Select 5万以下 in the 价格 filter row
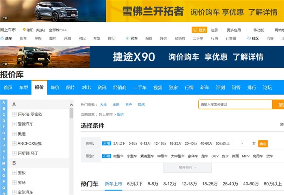This screenshot has height=195, width=284. pyautogui.click(x=119, y=143)
